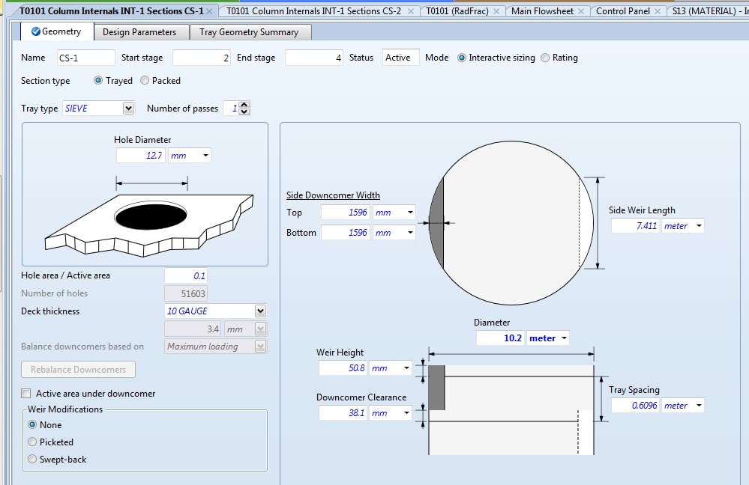Click the Status field showing Active
This screenshot has height=485, width=749.
tap(401, 58)
